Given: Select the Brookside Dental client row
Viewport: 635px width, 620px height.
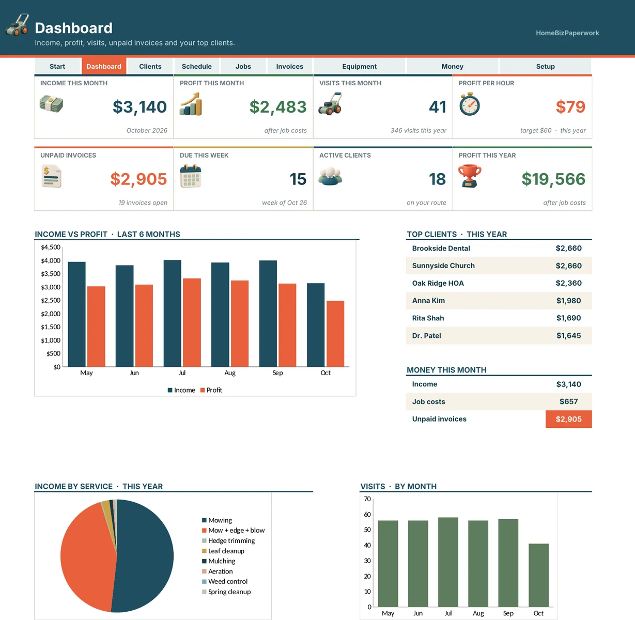Looking at the screenshot, I should [499, 249].
